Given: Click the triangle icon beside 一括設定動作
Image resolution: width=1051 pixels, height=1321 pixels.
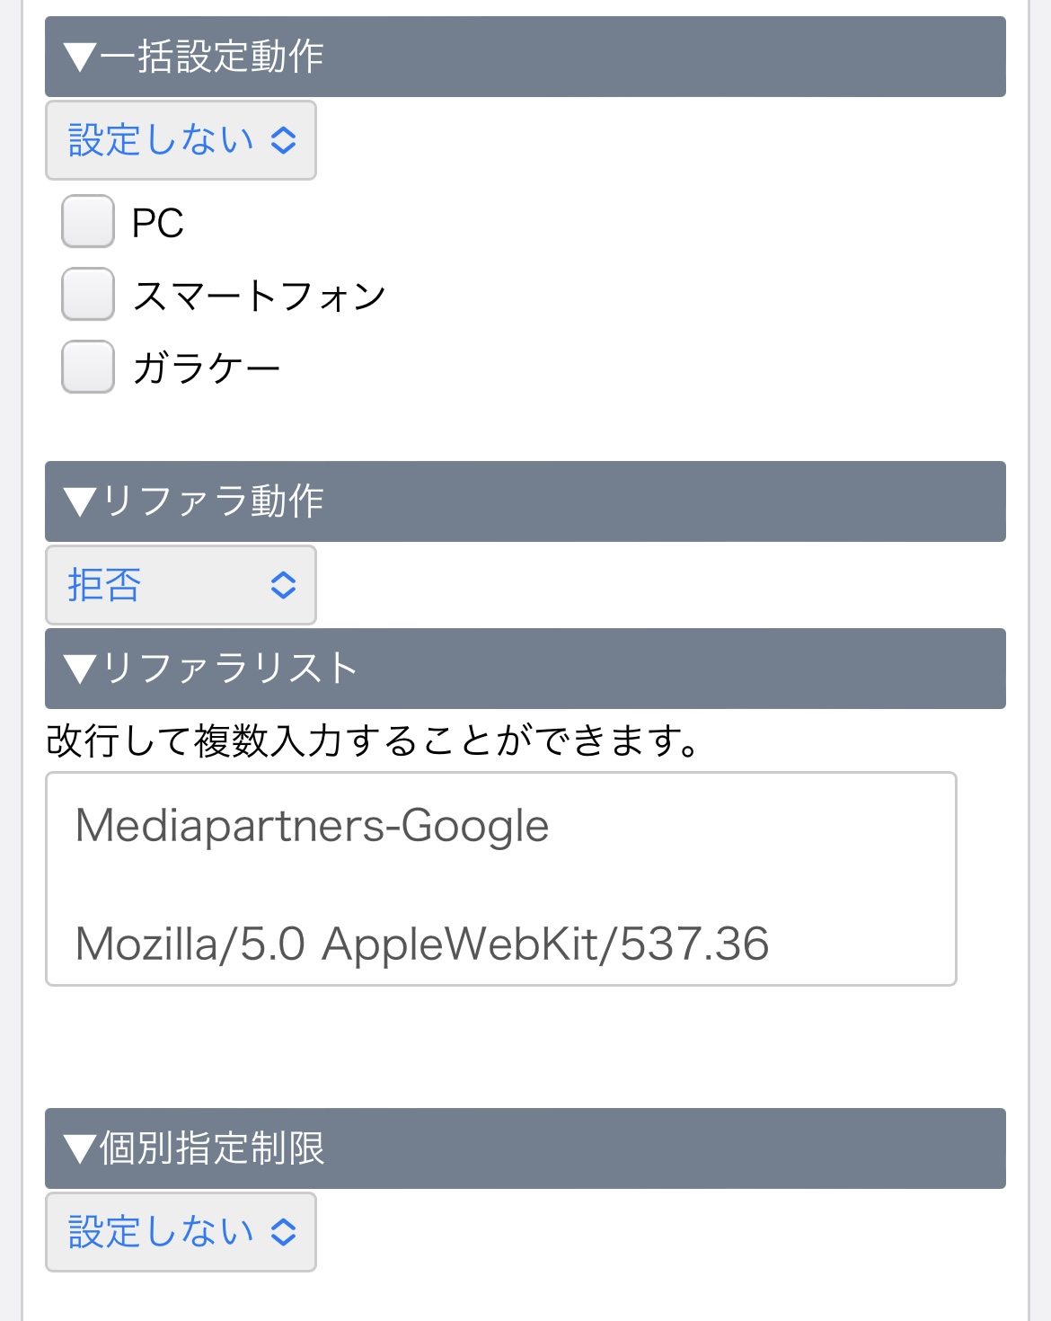Looking at the screenshot, I should coord(80,58).
